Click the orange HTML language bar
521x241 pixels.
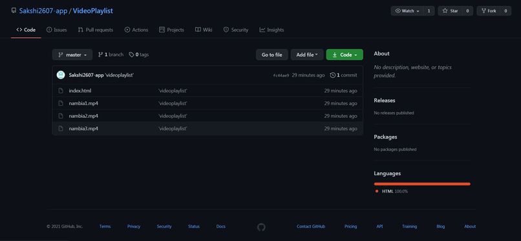[422, 184]
